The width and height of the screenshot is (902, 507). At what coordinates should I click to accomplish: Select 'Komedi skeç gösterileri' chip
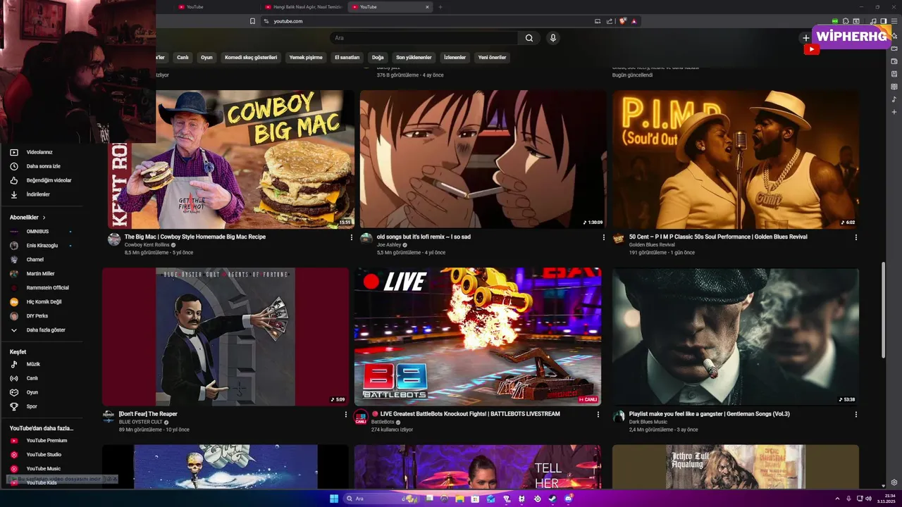pos(251,58)
